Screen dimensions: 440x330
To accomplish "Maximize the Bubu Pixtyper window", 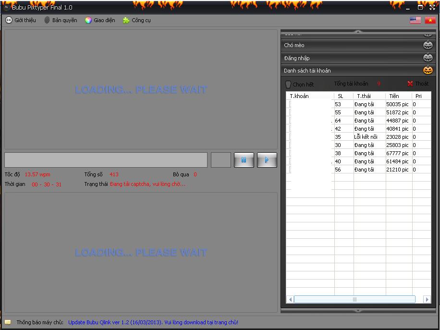I will click(x=420, y=8).
